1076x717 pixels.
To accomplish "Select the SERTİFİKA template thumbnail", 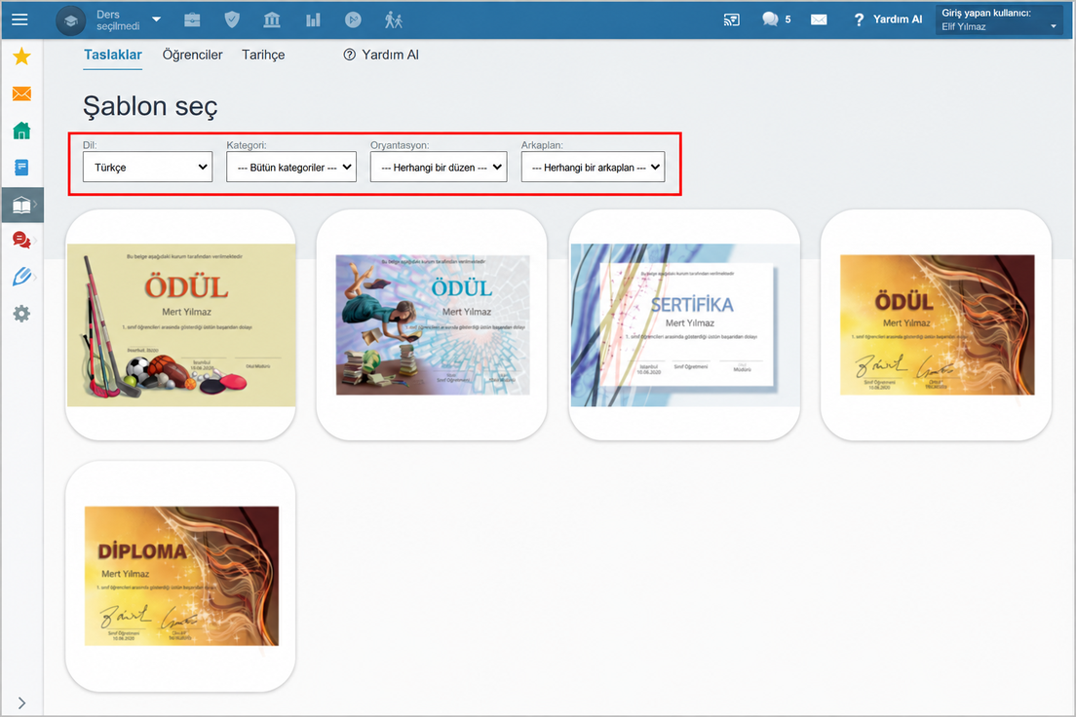I will coord(684,325).
